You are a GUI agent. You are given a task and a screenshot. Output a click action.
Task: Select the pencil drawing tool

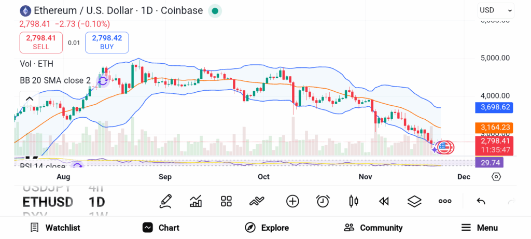(x=165, y=201)
